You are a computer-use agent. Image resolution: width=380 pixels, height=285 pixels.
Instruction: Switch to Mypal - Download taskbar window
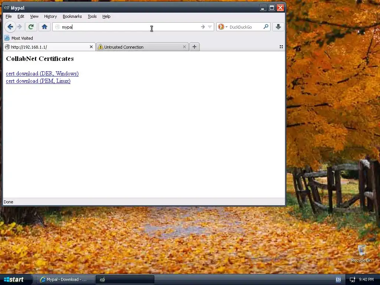coord(65,279)
